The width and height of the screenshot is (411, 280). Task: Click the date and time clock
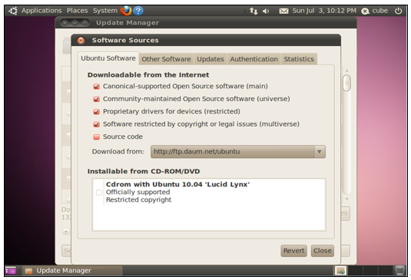pos(324,11)
